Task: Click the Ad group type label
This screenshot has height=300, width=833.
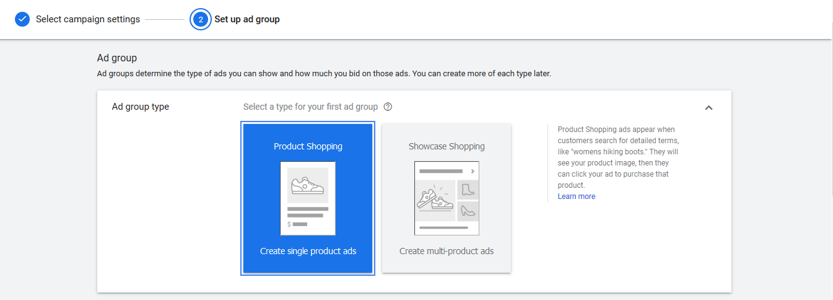Action: 141,107
